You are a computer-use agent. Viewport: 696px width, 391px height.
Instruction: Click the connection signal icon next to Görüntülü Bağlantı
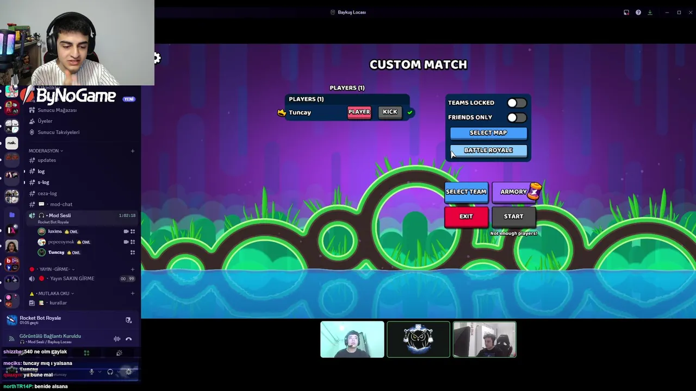click(11, 339)
